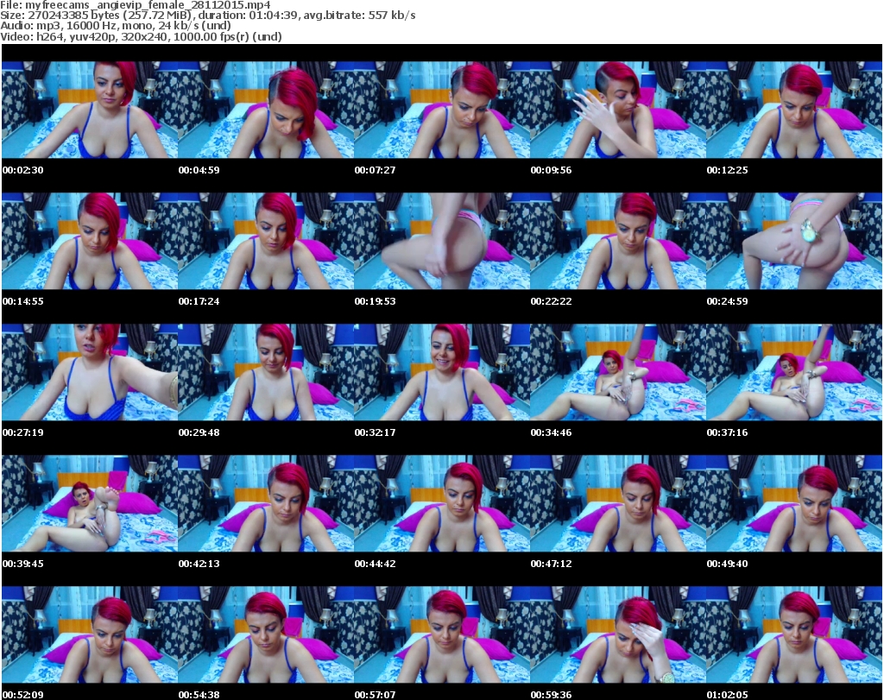Click the 00:54:38 timestamp label
The image size is (884, 700).
(x=199, y=695)
